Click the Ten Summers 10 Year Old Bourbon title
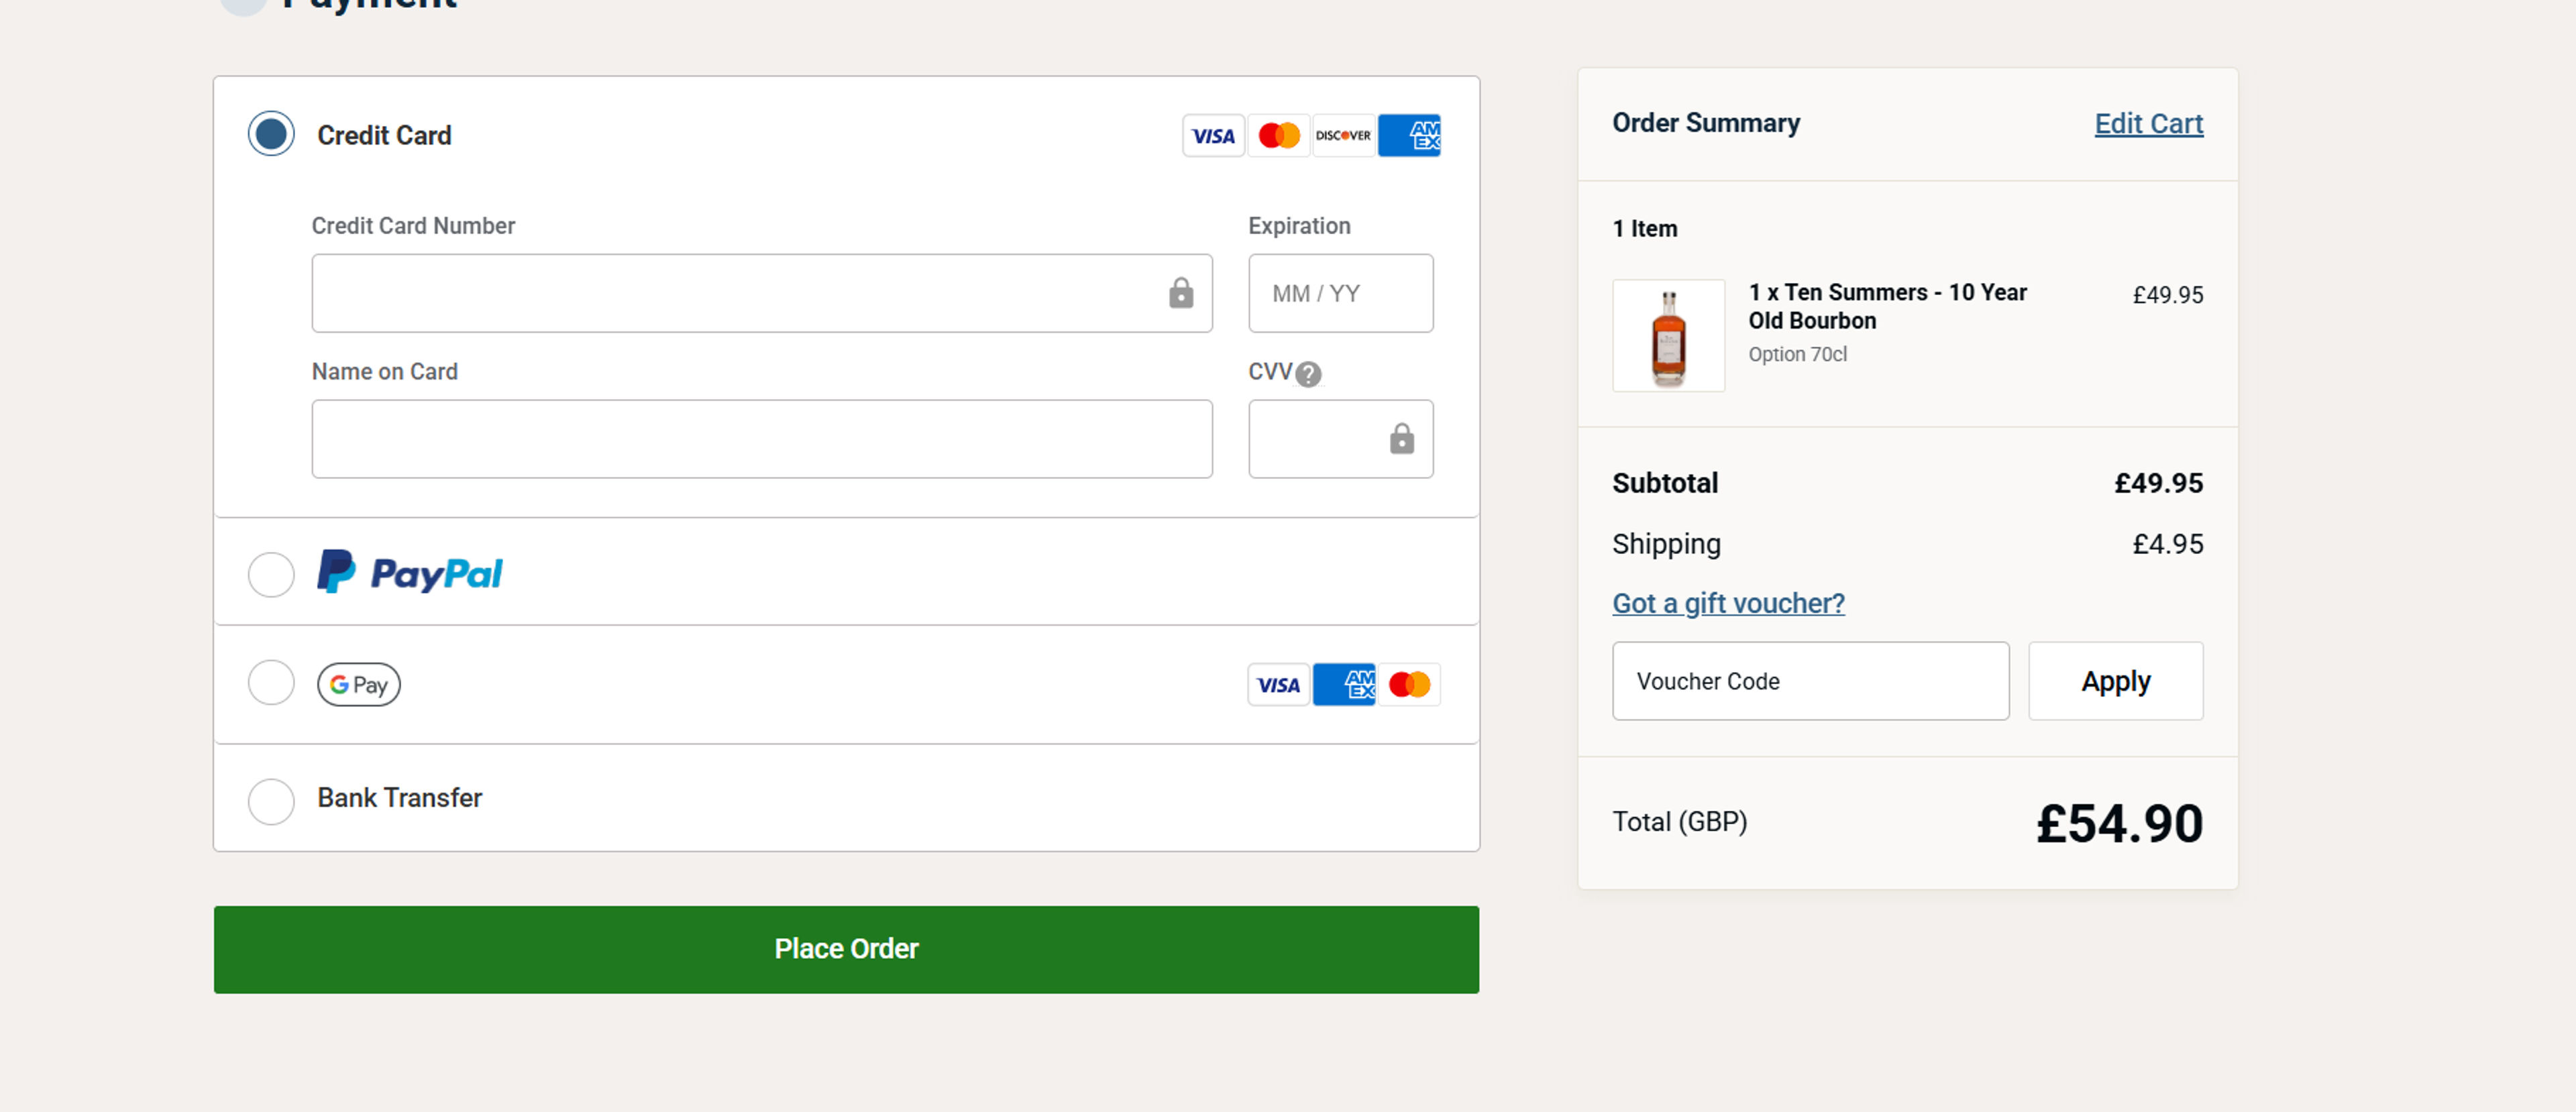The image size is (2576, 1112). (x=1887, y=306)
